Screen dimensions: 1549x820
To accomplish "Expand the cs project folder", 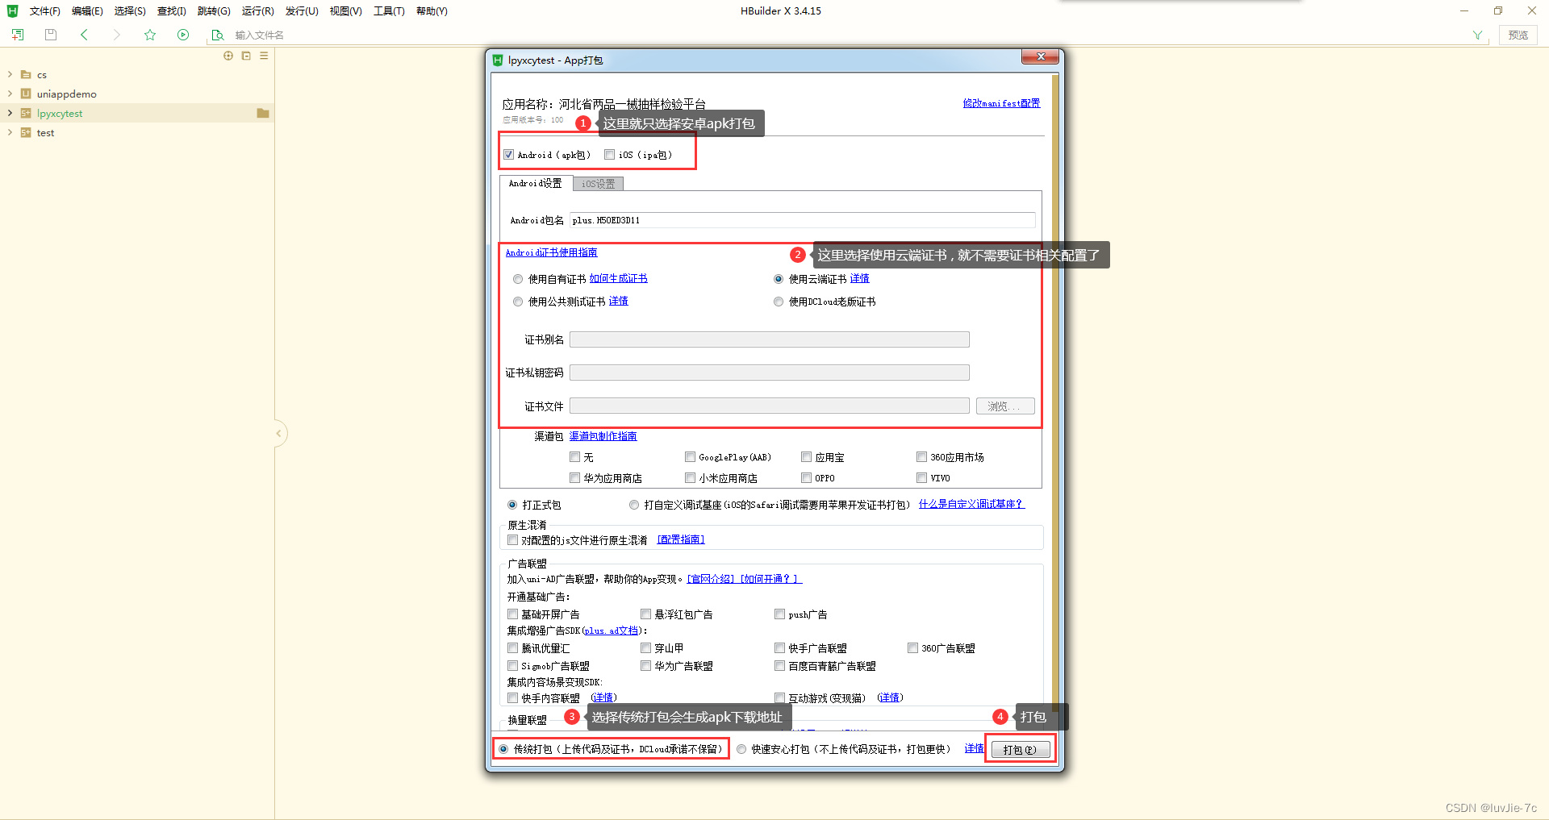I will 11,74.
